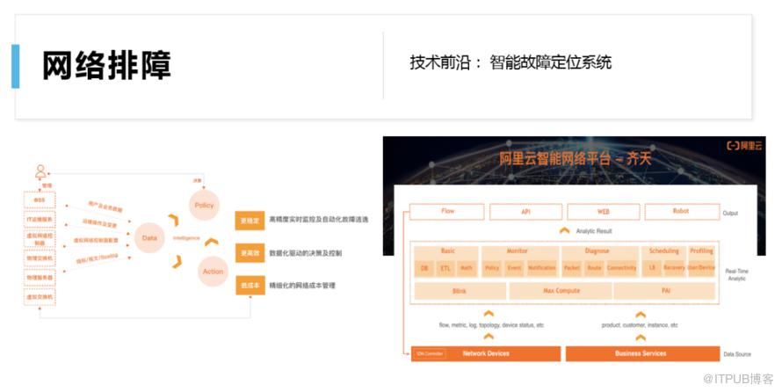Click the text 精细化的网络成本管理
The height and width of the screenshot is (392, 782).
[x=302, y=286]
